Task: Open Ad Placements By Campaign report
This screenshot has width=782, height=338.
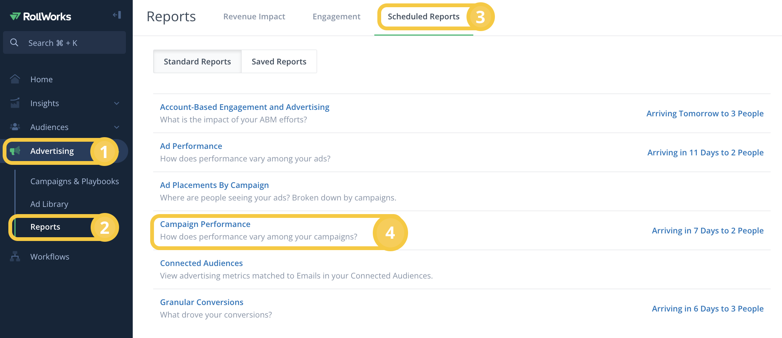Action: [214, 185]
